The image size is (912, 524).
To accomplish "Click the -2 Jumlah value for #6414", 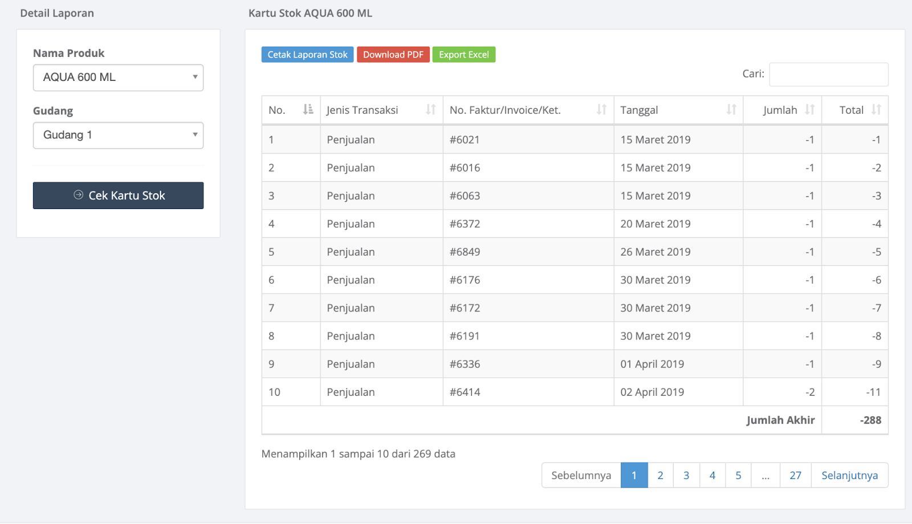I will [x=809, y=392].
